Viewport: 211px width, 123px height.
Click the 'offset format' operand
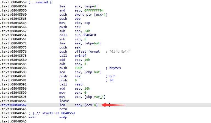click(x=87, y=52)
